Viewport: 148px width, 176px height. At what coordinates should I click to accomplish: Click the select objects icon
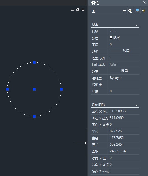point(137,11)
